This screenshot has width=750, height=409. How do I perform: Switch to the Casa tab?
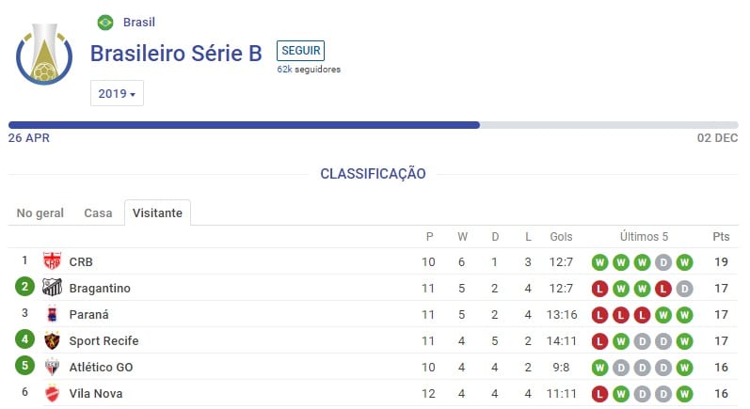[x=98, y=213]
